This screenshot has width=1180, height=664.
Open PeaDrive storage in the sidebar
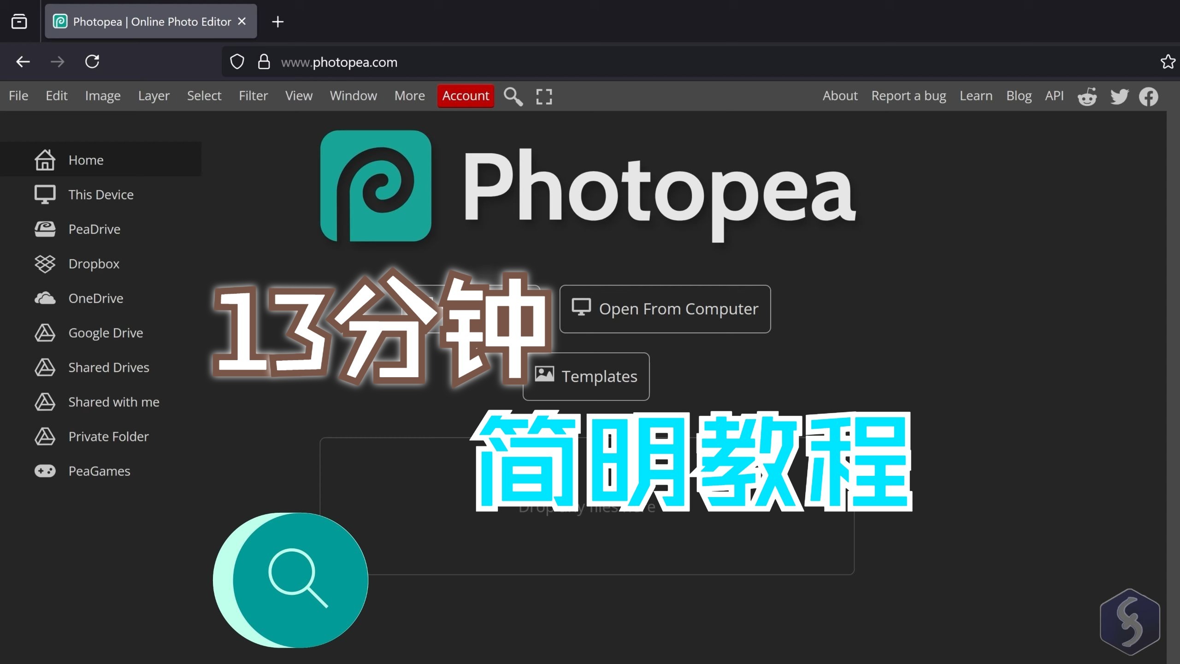[x=100, y=229]
